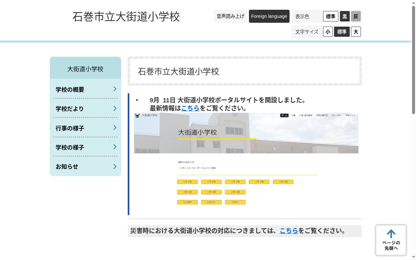
Task: Click the up-arrow icon for page top
Action: point(391,234)
